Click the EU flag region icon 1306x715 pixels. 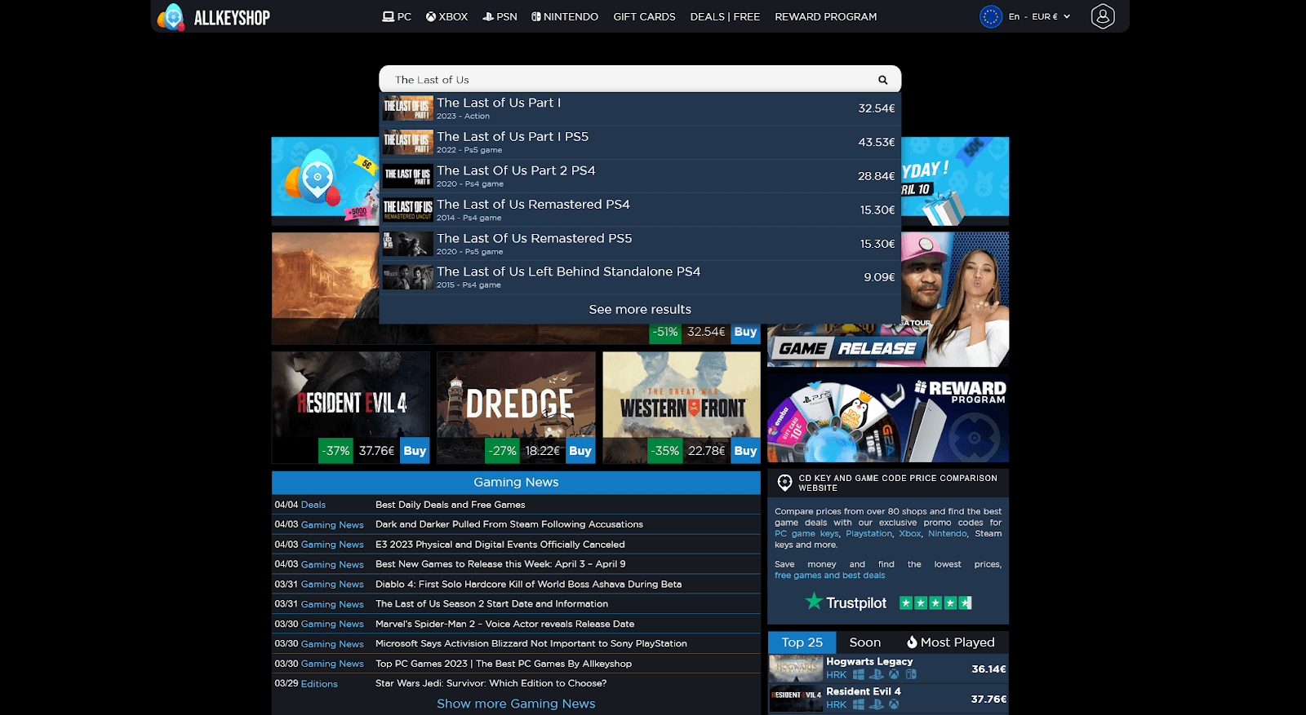click(990, 16)
